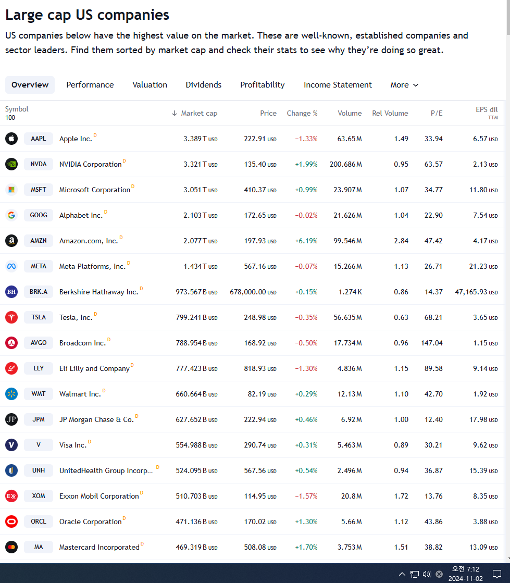Open the AAPL ticker symbol link
This screenshot has width=510, height=583.
38,139
